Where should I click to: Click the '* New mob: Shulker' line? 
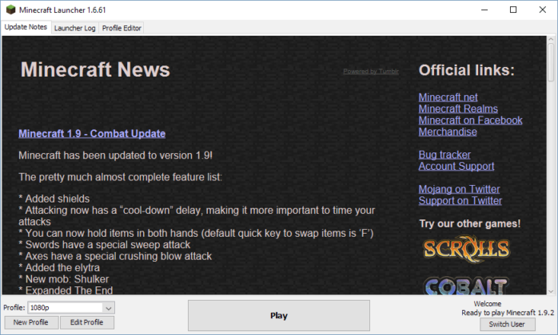click(x=64, y=279)
